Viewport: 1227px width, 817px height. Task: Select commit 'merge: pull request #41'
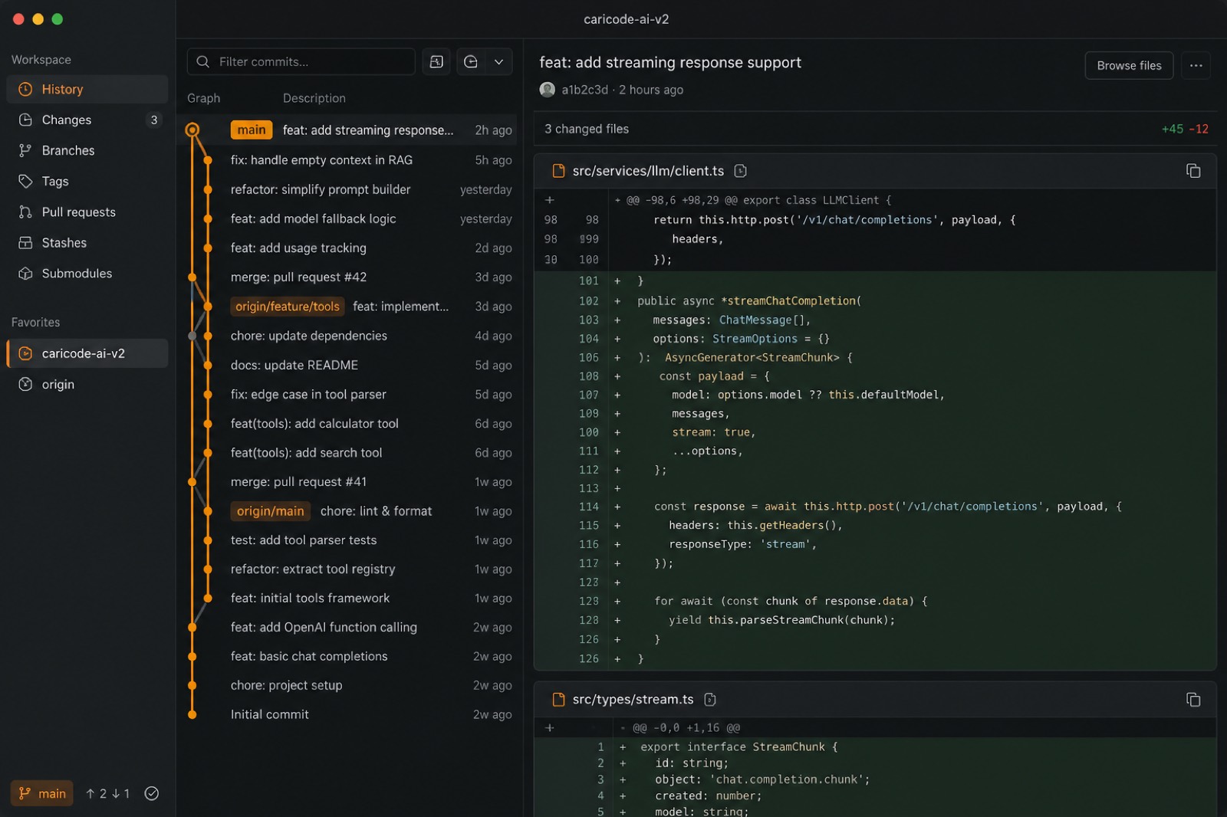[x=349, y=481]
